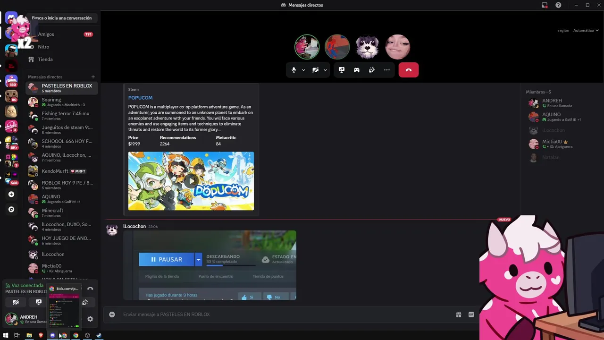604x340 pixels.
Task: Open soundboard in voice-connected panel
Action: point(85,302)
